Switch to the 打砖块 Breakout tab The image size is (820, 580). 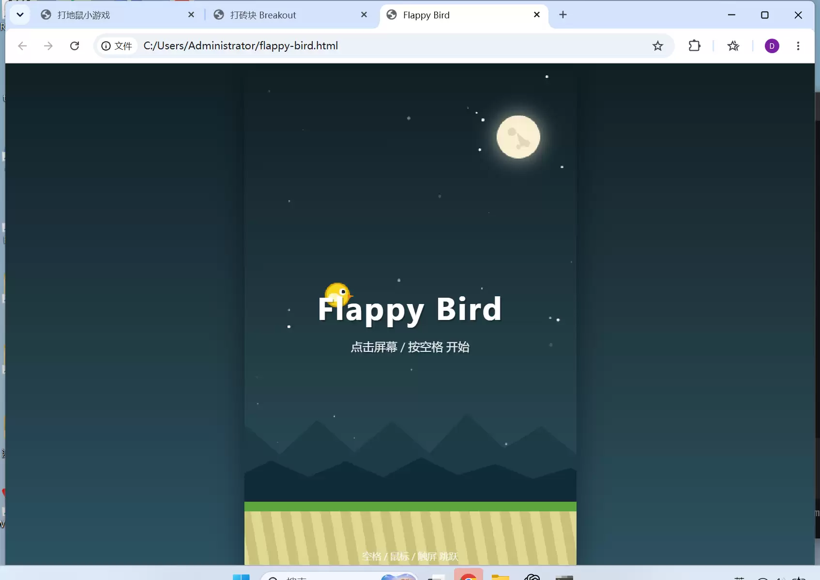290,15
